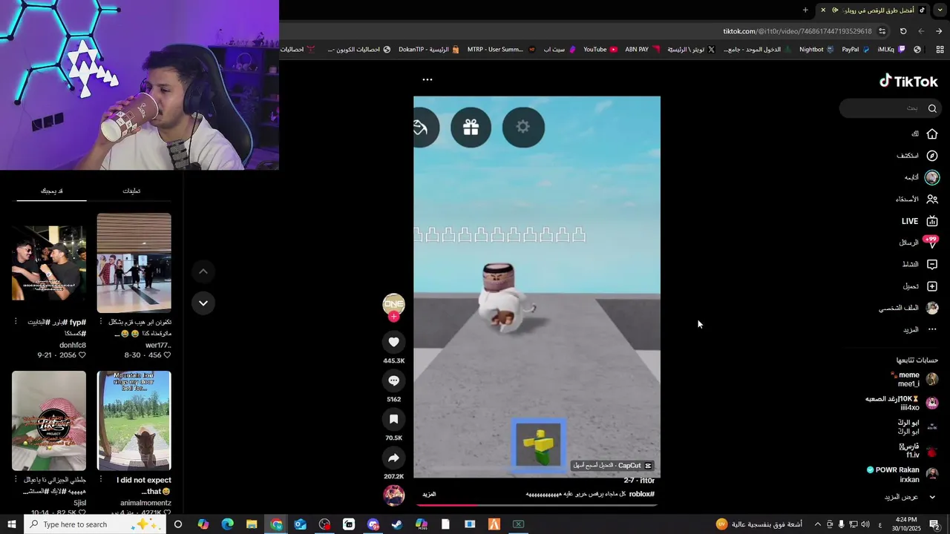950x534 pixels.
Task: Click the Upload plus icon in the sidebar
Action: pyautogui.click(x=932, y=286)
